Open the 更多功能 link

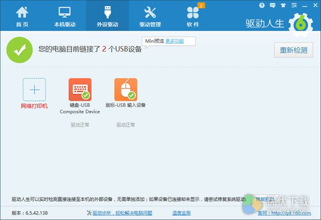point(175,41)
